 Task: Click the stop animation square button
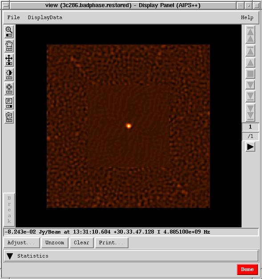click(250, 74)
